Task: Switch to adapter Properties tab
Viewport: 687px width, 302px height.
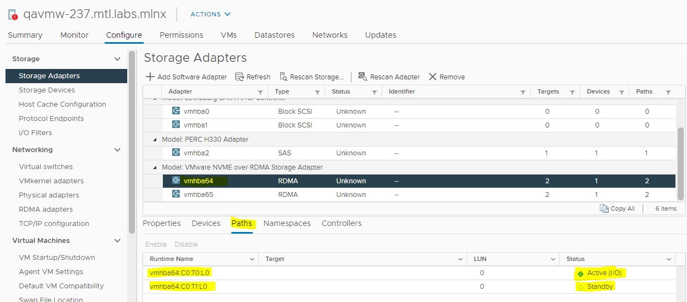Action: pos(162,223)
